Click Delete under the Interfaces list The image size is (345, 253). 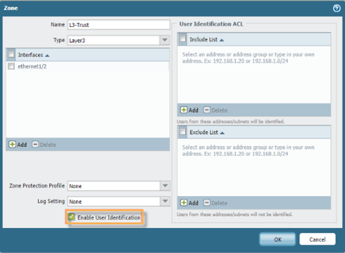click(44, 145)
